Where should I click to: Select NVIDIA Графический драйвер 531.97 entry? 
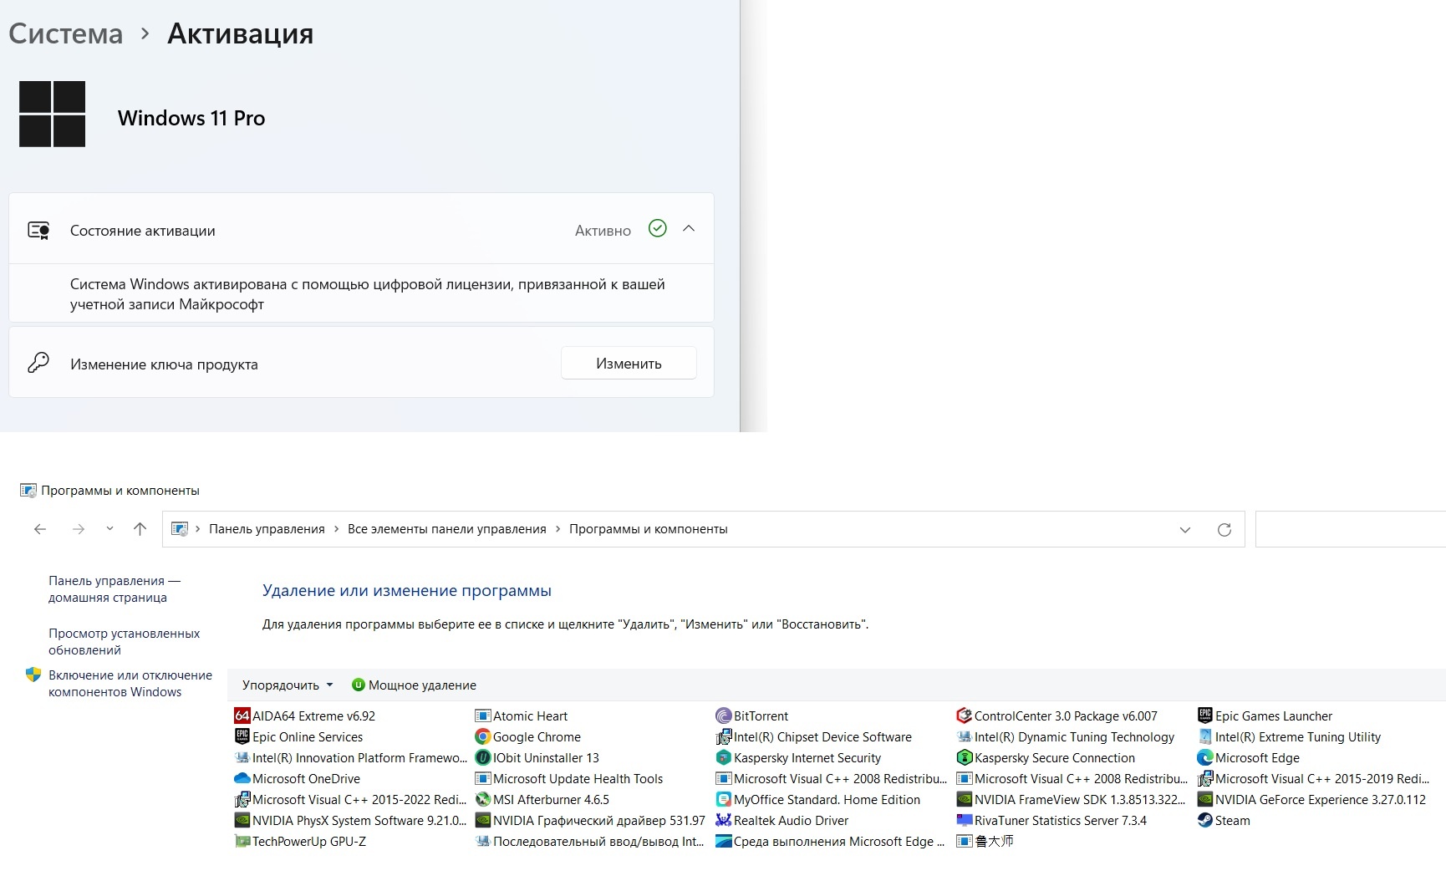590,820
